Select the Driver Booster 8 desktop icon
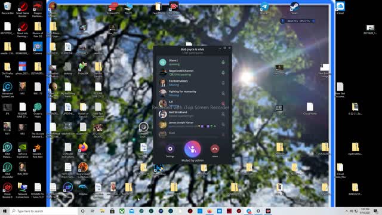Image resolution: width=382 pixels, height=215 pixels. [x=7, y=191]
